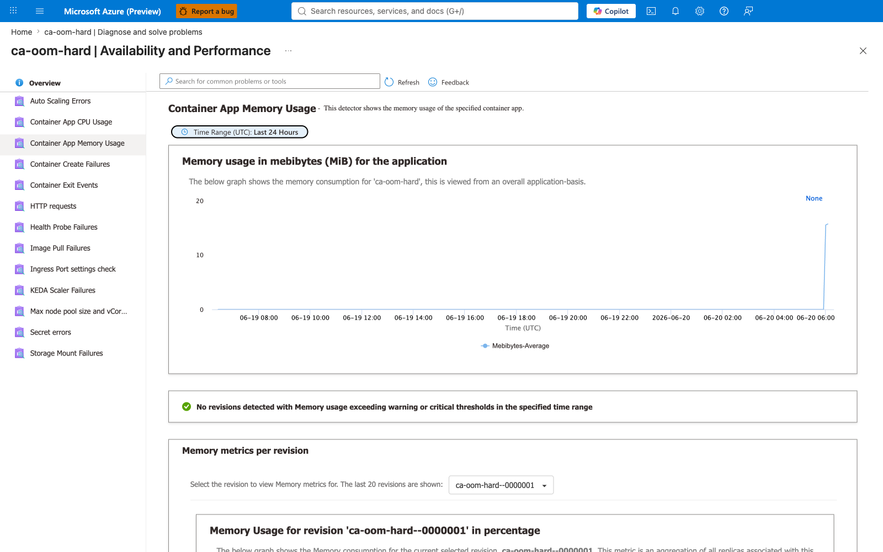Open the top bar feedback person icon
883x552 pixels.
(x=748, y=11)
